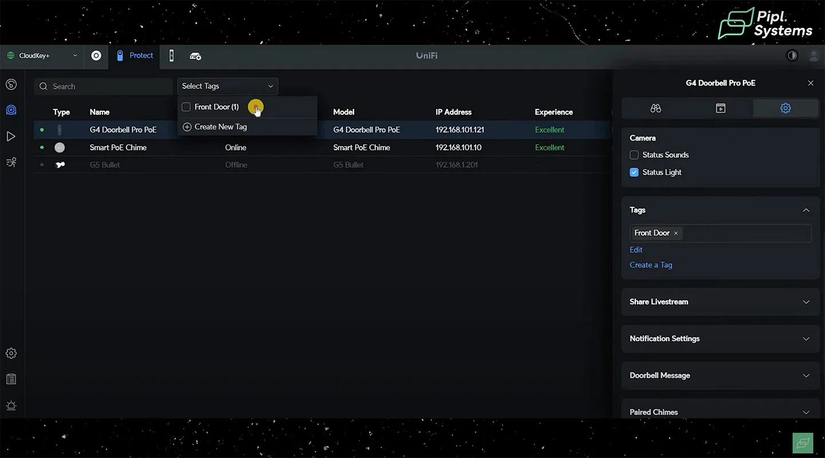Click the Tags input field
Screen dimensions: 825x458
[x=720, y=233]
